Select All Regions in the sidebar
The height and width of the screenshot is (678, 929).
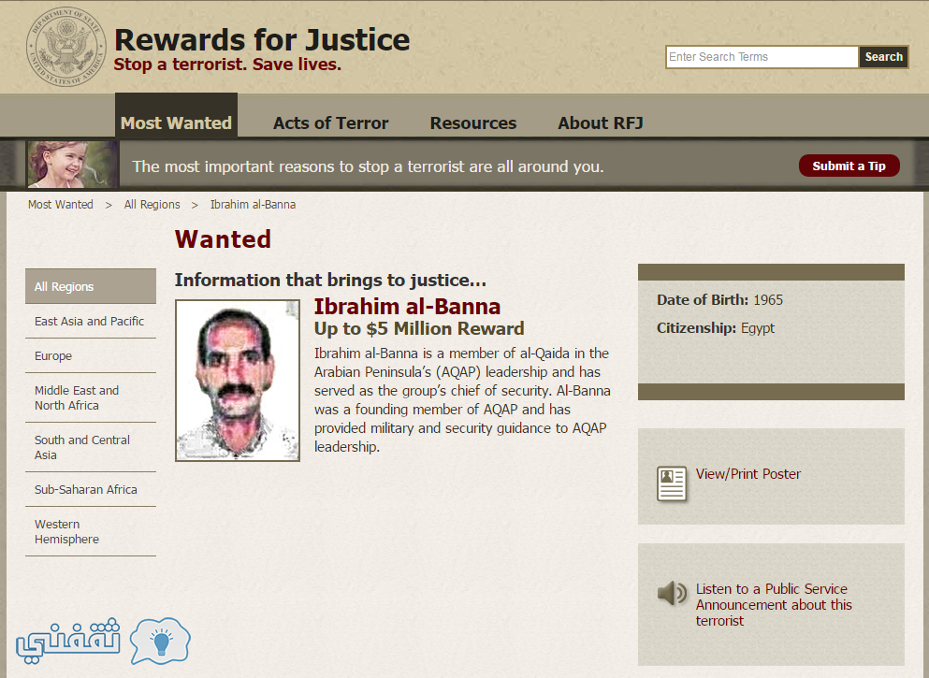[x=91, y=286]
